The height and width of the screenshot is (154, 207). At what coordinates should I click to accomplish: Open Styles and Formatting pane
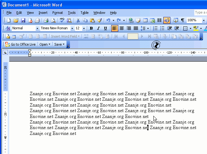pyautogui.click(x=8, y=28)
